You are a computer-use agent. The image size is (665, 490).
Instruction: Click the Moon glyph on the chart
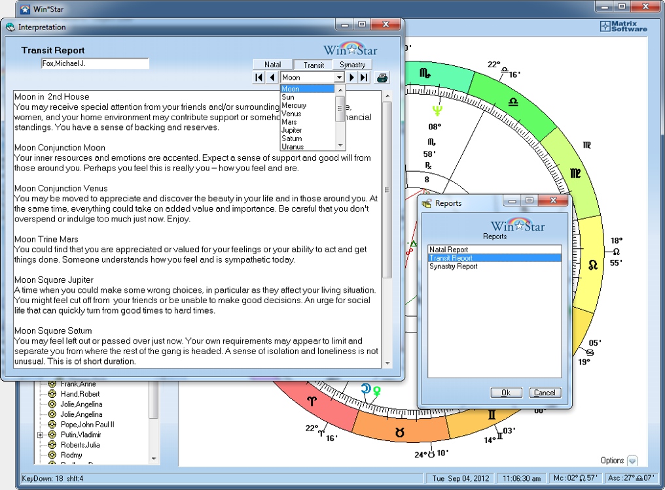click(366, 389)
